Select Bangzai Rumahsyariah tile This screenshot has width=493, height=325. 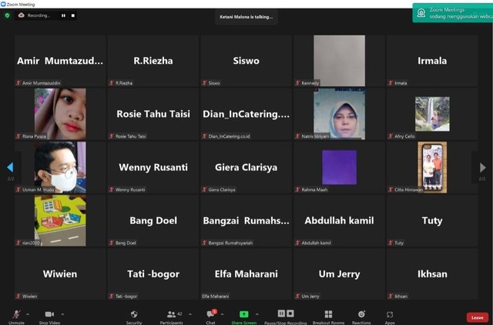tap(246, 220)
